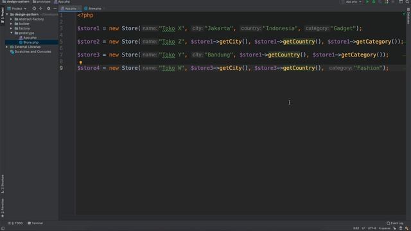Open the Favorites vertical side tab
Image resolution: width=411 pixels, height=231 pixels.
(3, 208)
